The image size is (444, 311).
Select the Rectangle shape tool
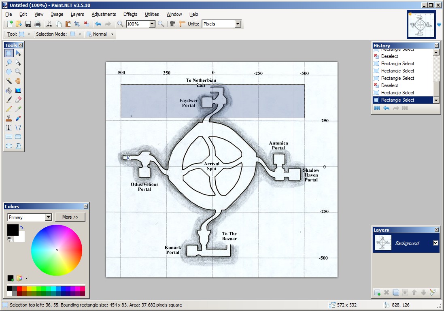pos(9,137)
